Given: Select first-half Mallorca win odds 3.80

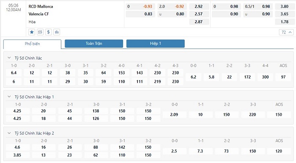Looking at the screenshot, I should (285, 6).
